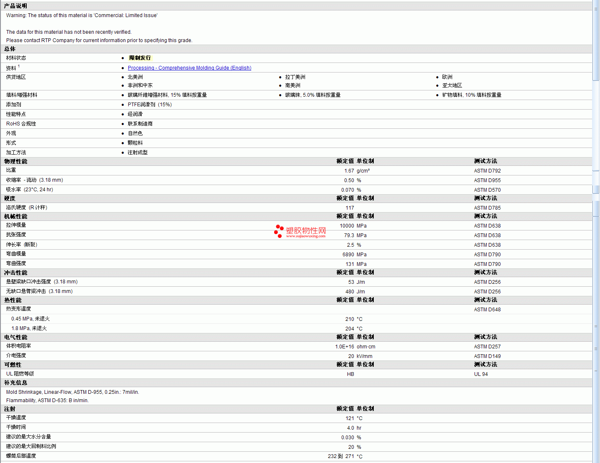600x463 pixels.
Task: Select the 物理性能 section header
Action: 15,161
